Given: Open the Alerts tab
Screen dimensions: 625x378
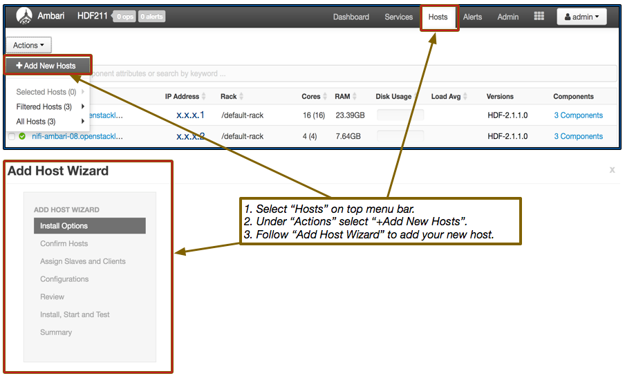Looking at the screenshot, I should (472, 17).
